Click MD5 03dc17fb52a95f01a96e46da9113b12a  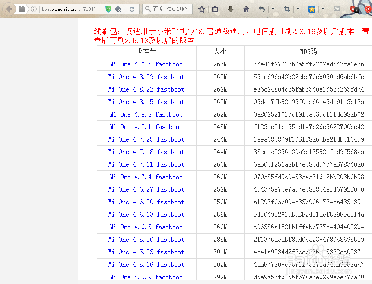[x=308, y=102]
